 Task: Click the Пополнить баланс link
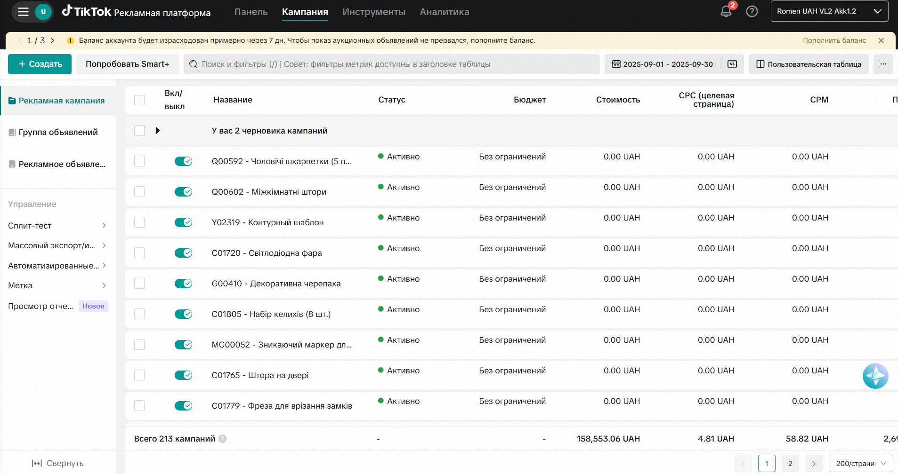834,40
